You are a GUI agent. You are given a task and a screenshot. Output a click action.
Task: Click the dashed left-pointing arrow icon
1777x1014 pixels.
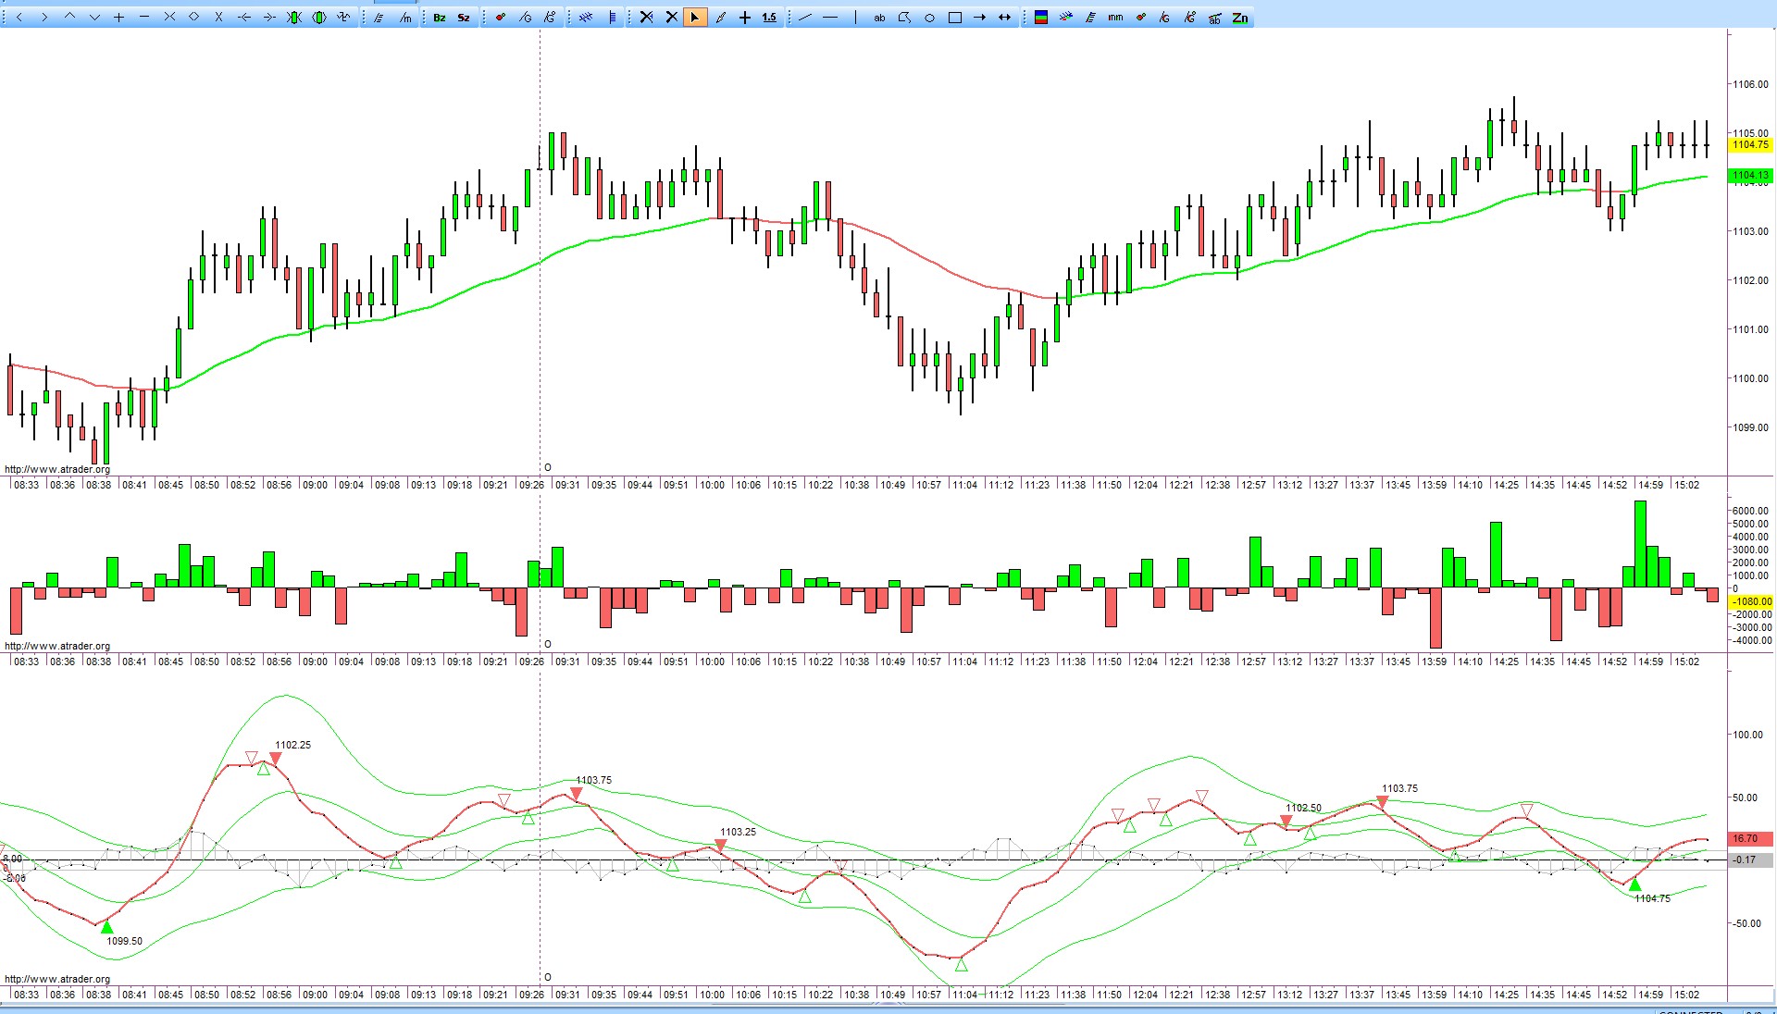click(244, 18)
